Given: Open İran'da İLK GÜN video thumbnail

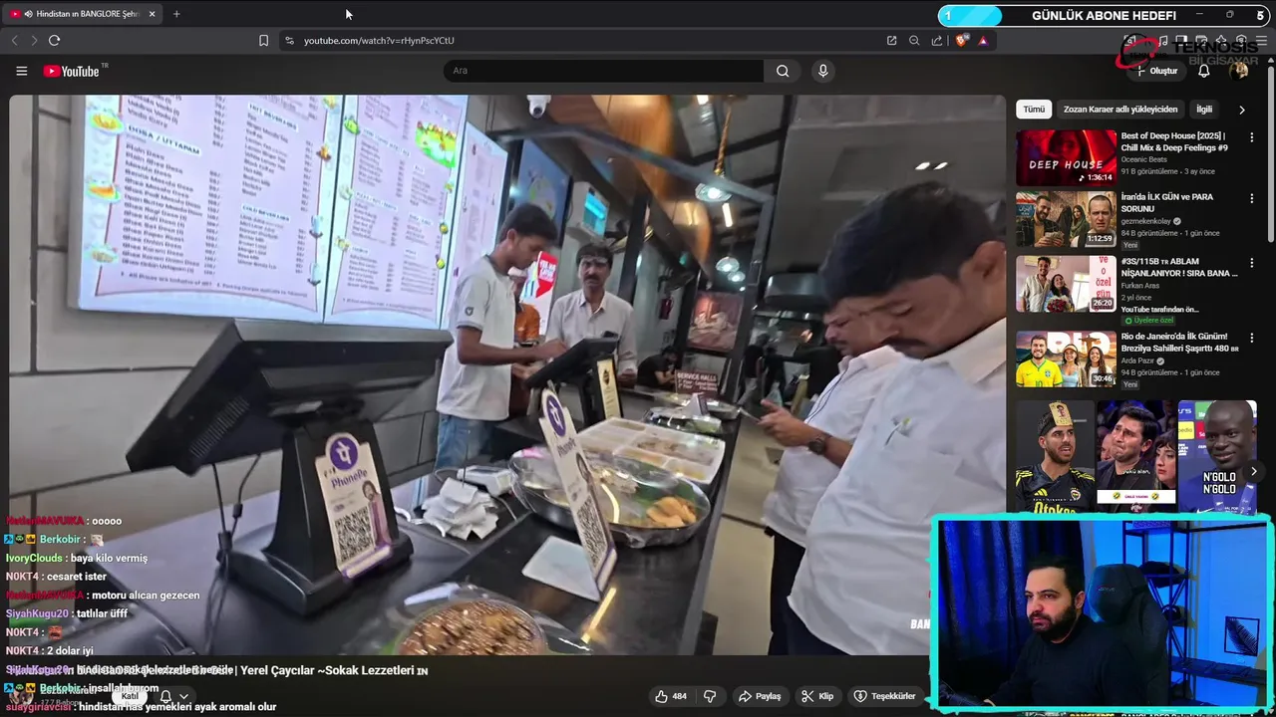Looking at the screenshot, I should (x=1066, y=219).
